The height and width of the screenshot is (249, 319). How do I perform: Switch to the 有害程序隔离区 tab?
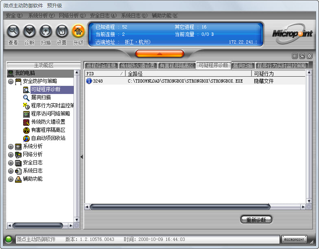[x=177, y=66]
